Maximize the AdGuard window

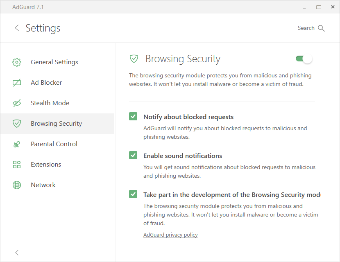point(319,7)
